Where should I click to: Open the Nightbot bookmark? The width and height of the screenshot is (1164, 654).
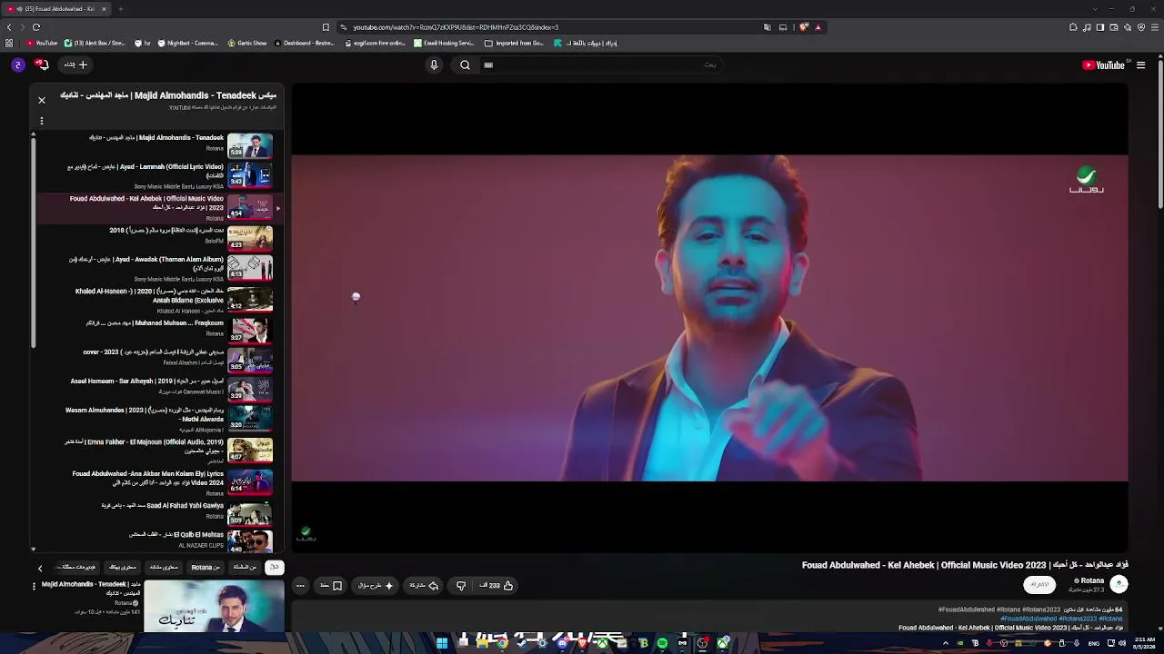(x=188, y=43)
